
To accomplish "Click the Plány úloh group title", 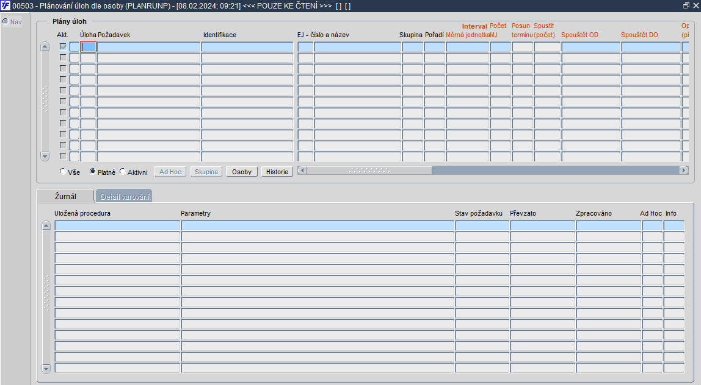I will point(69,21).
